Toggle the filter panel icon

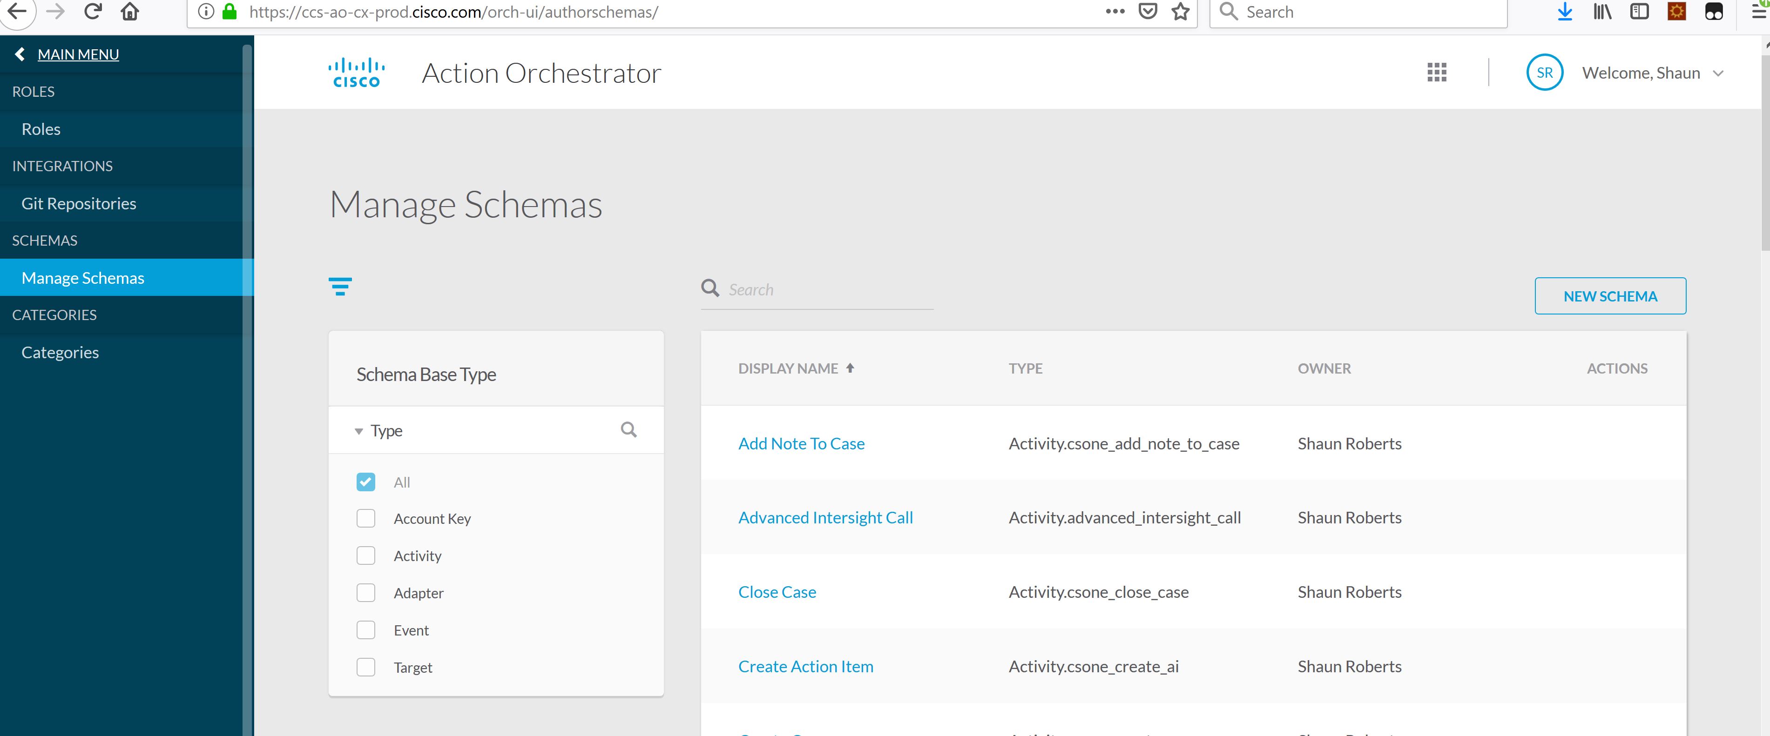click(x=340, y=286)
